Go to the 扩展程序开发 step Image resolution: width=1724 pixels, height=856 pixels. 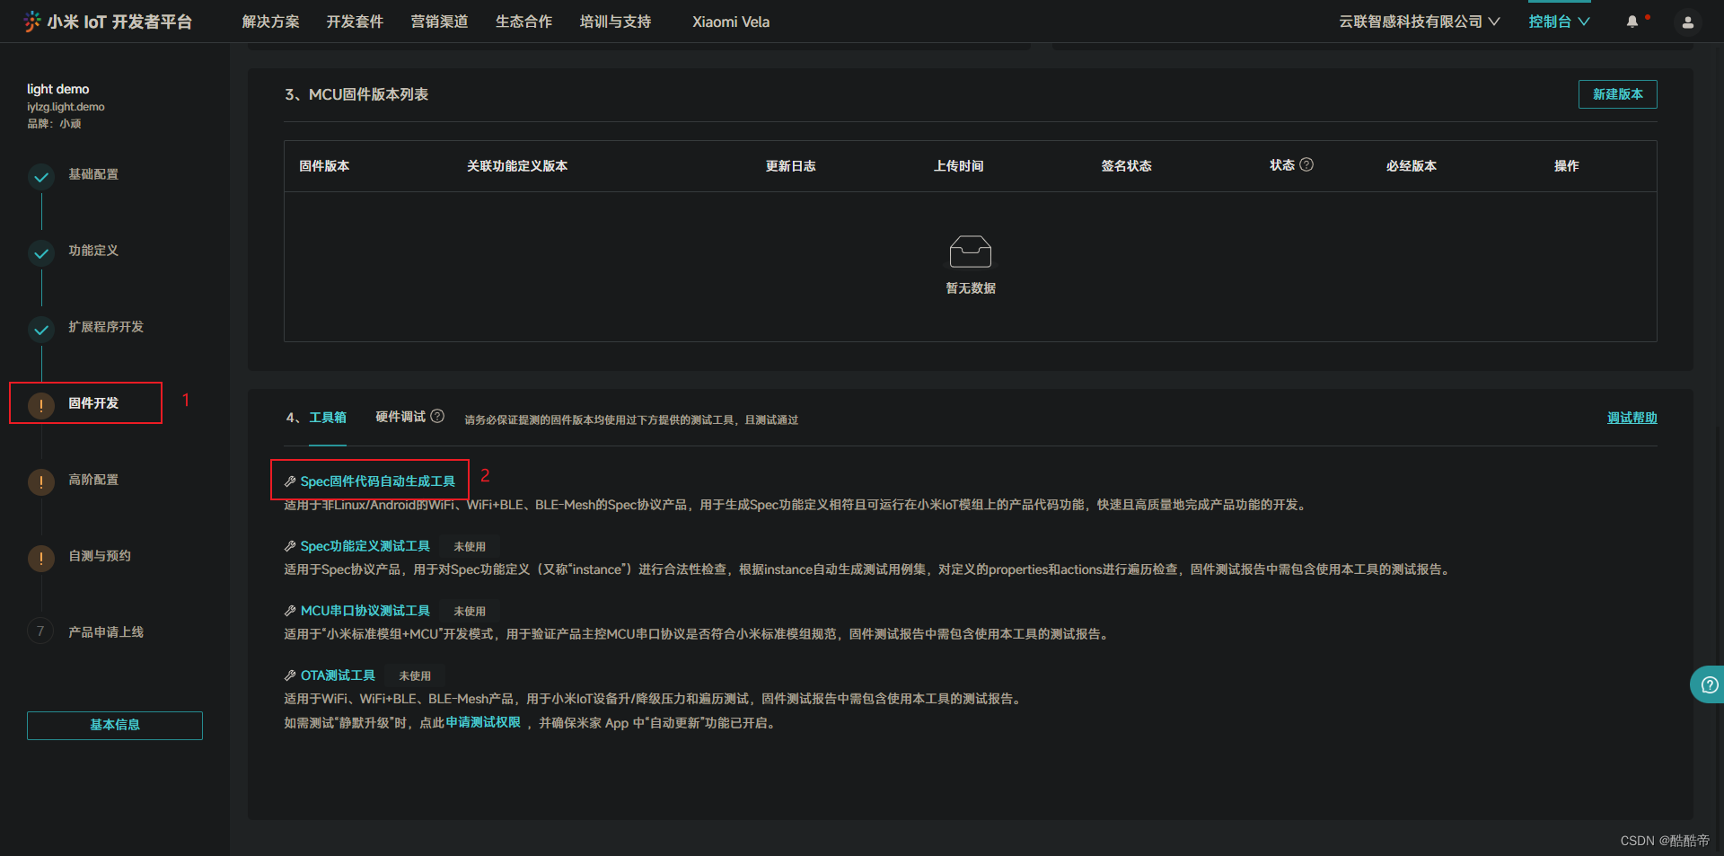106,327
